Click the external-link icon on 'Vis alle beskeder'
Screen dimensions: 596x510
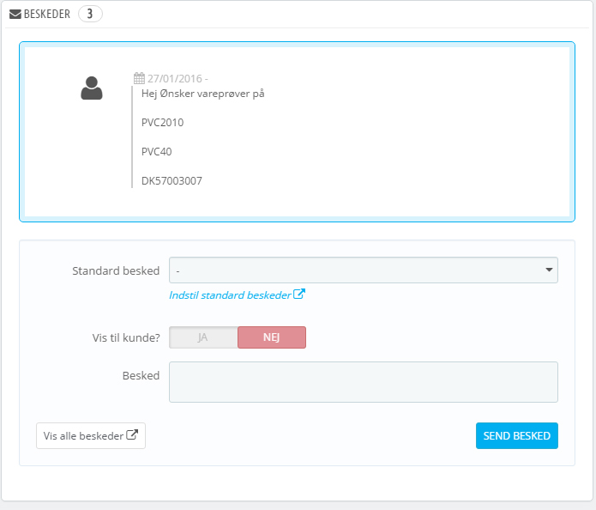132,434
